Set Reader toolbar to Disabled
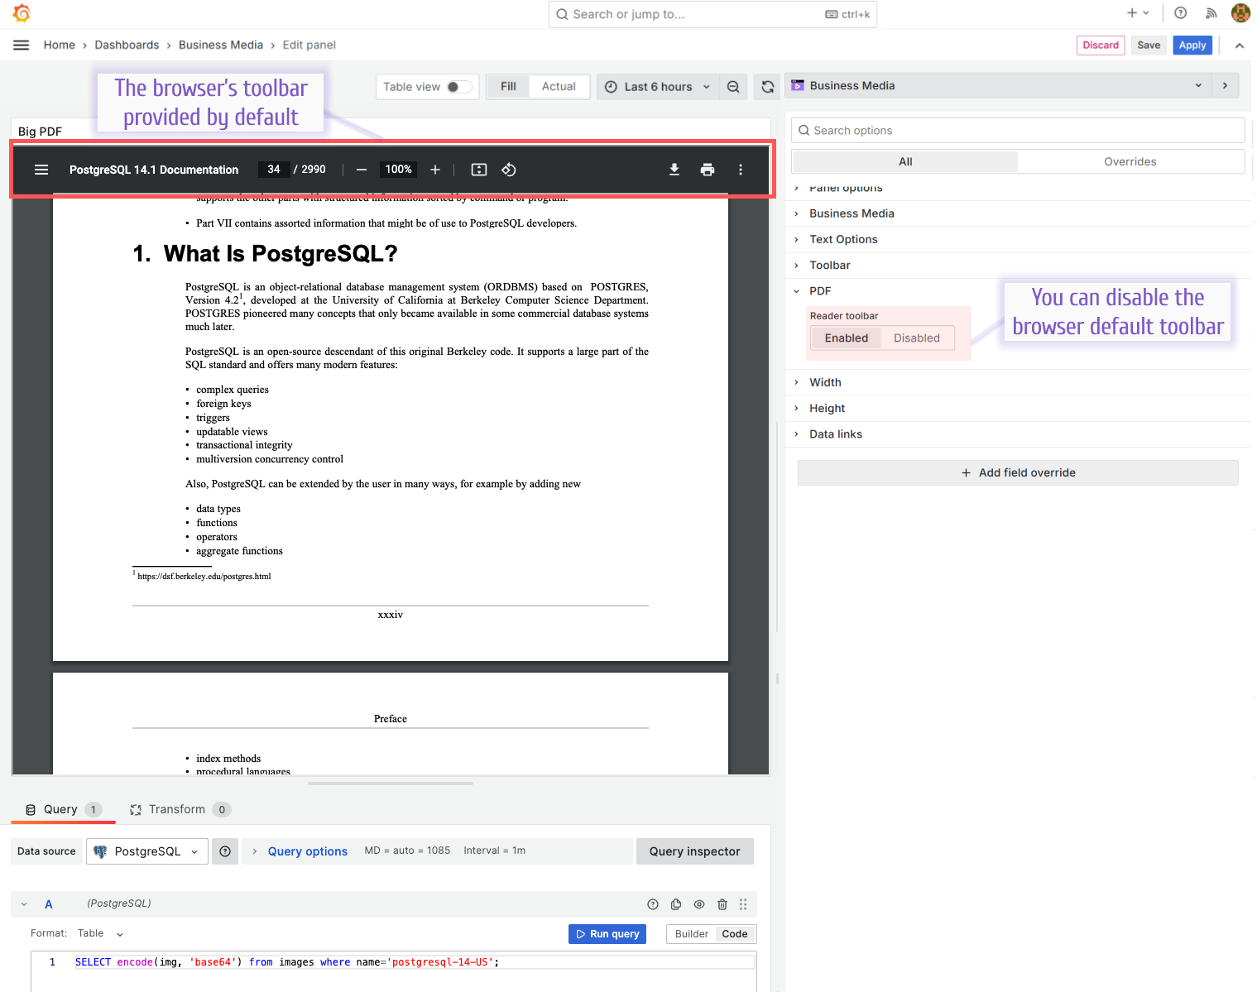Viewport: 1257px width, 992px height. click(x=916, y=338)
